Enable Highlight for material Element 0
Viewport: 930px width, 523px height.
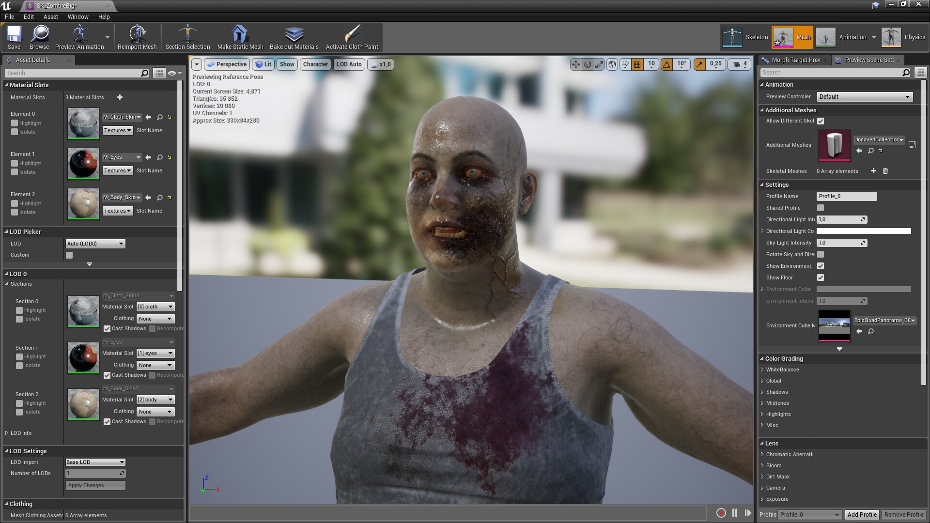click(x=15, y=123)
